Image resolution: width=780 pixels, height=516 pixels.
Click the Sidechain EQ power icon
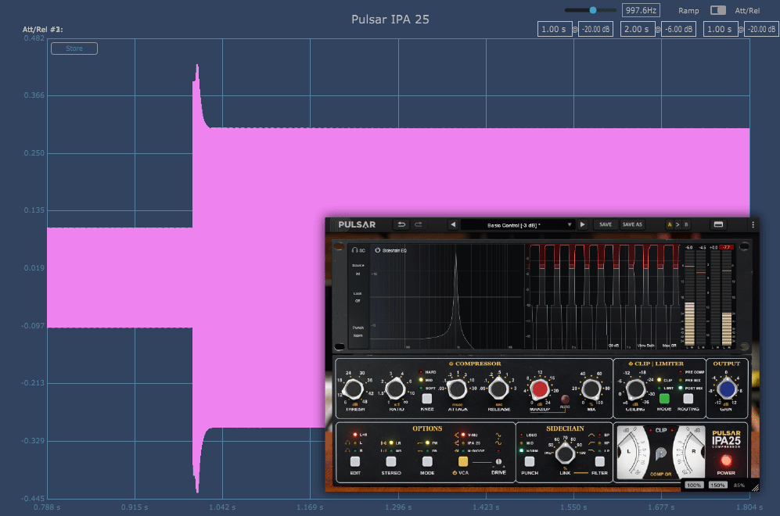(x=377, y=250)
